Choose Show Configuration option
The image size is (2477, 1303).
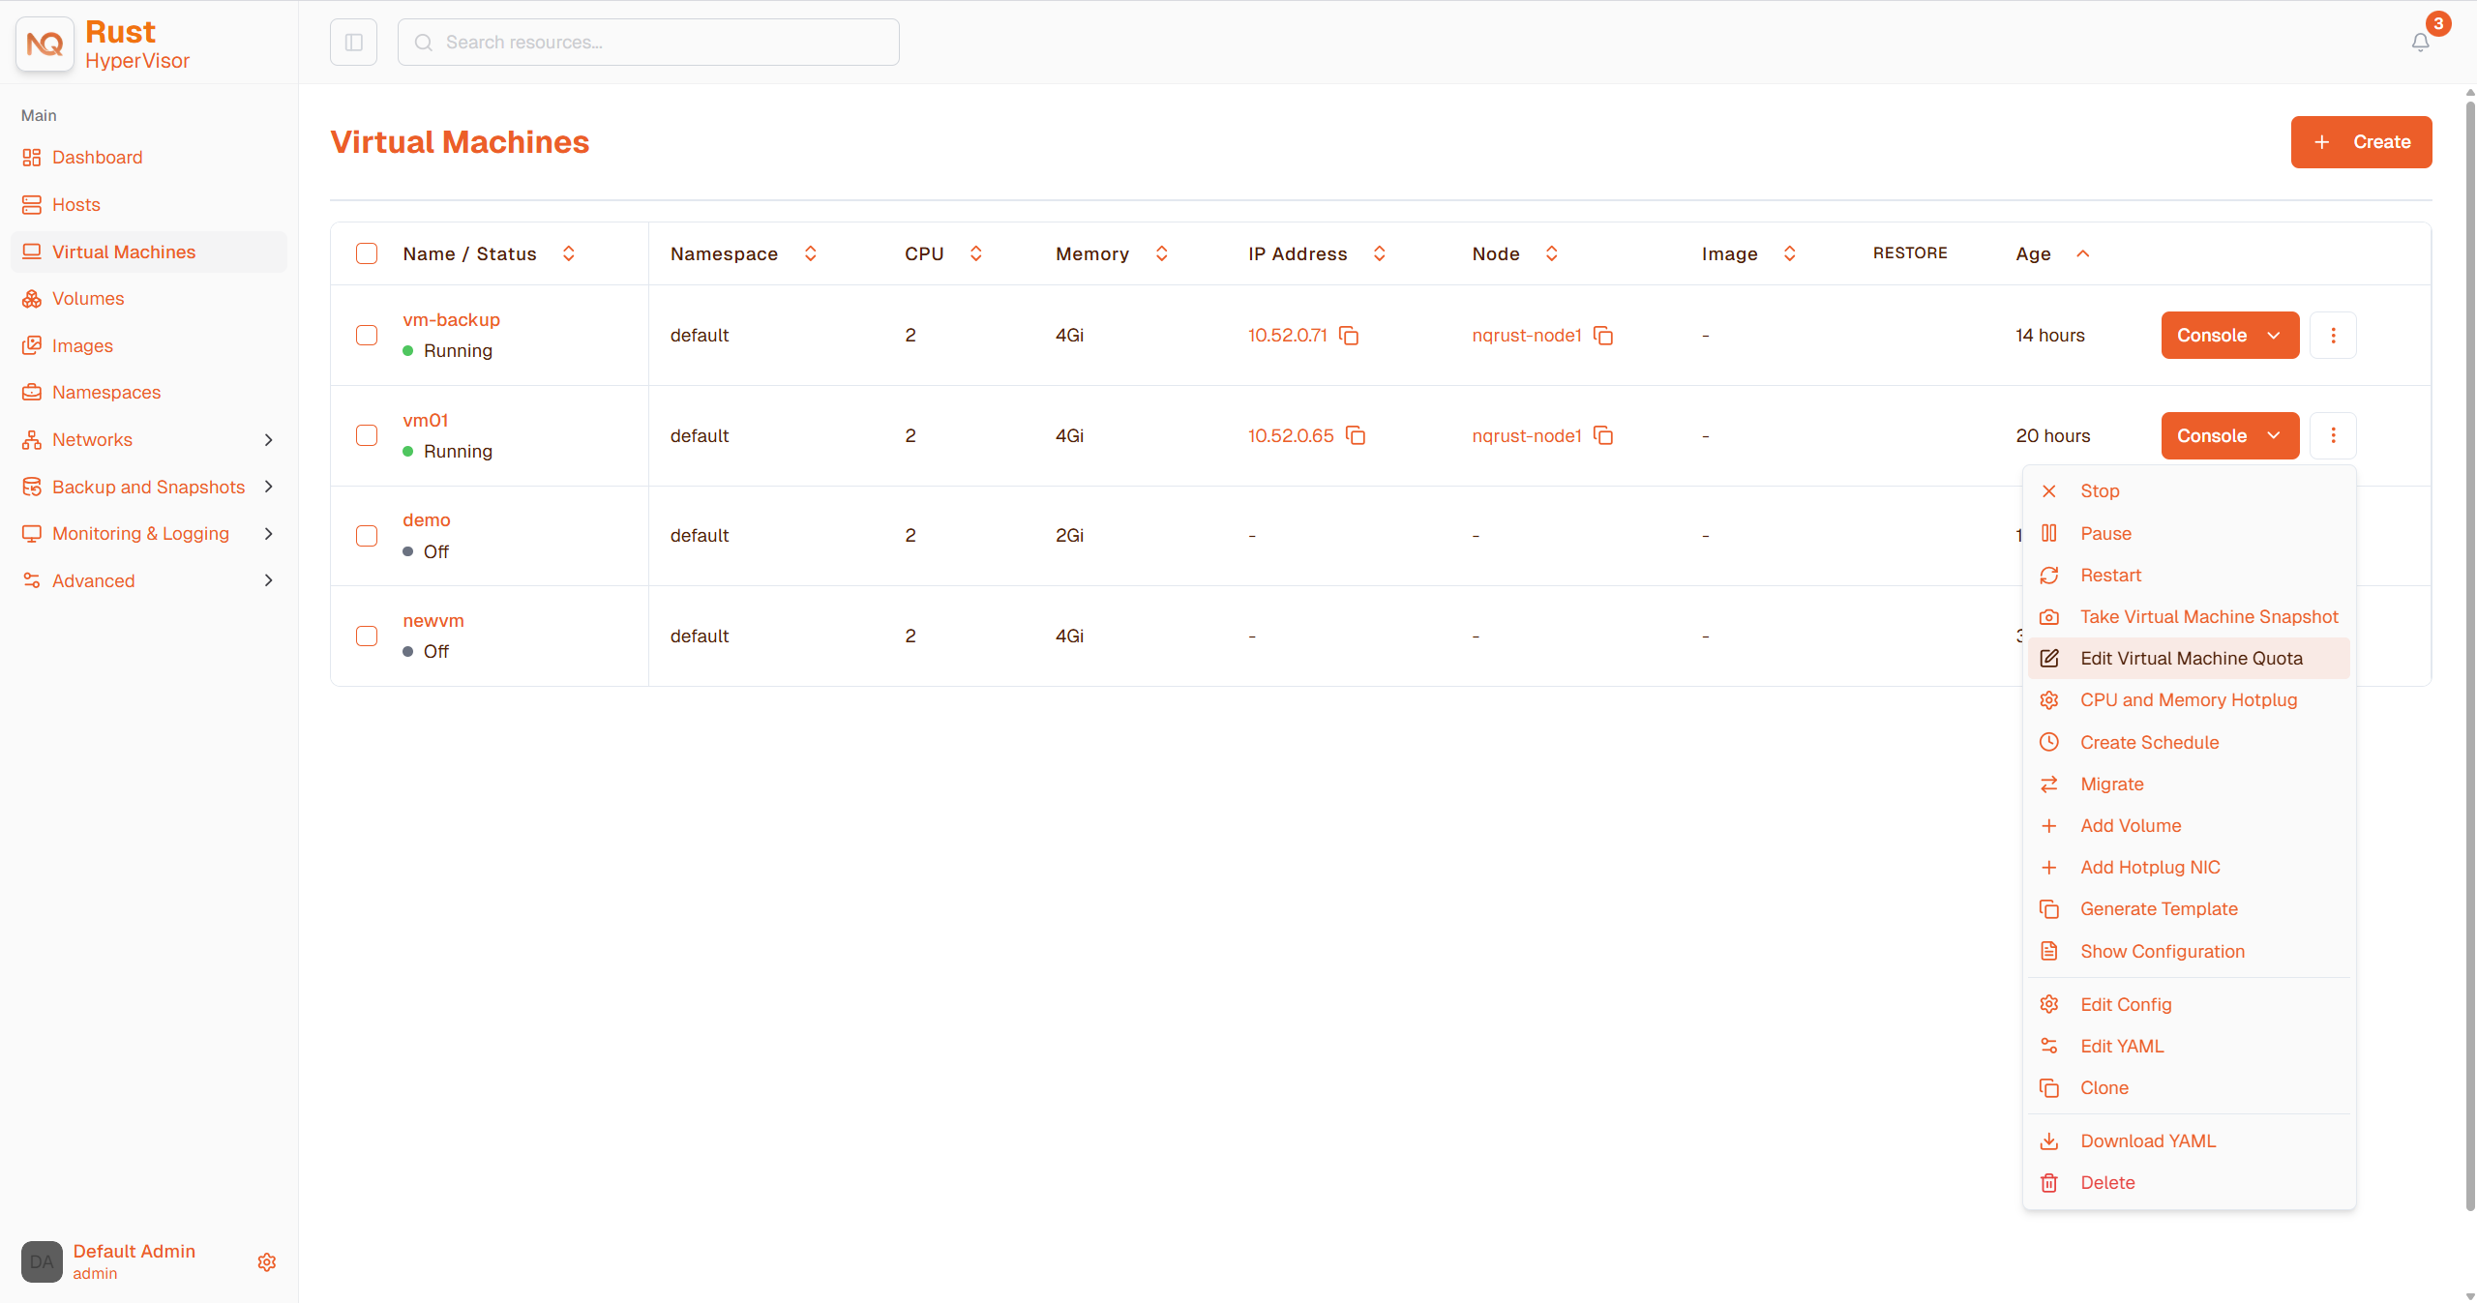[x=2189, y=952]
